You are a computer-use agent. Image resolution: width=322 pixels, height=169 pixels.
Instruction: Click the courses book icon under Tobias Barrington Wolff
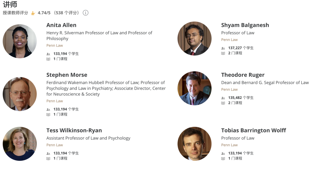pyautogui.click(x=223, y=159)
